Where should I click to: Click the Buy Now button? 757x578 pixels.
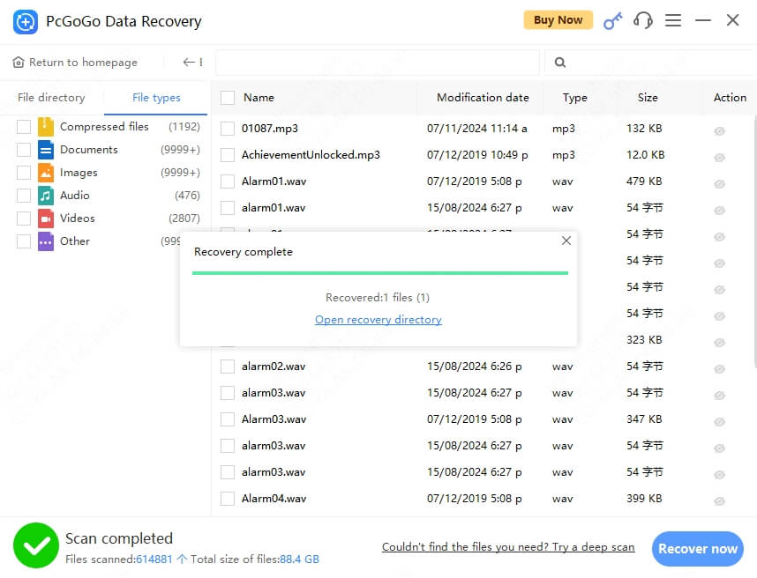pyautogui.click(x=558, y=20)
